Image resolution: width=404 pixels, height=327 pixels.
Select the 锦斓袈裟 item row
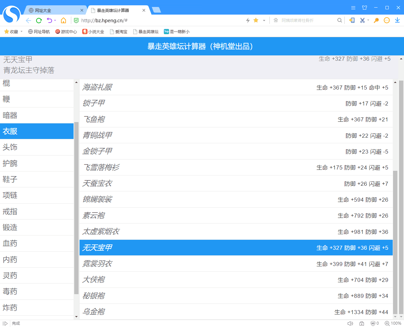tap(236, 199)
